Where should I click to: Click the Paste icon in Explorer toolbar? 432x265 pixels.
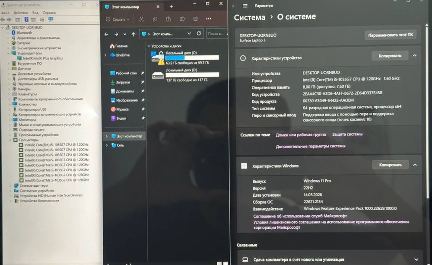coord(168,19)
